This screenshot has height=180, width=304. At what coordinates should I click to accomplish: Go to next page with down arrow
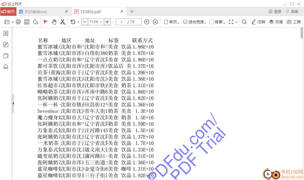coord(155,22)
